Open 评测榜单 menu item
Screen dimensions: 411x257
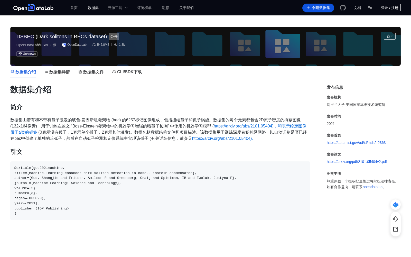144,8
